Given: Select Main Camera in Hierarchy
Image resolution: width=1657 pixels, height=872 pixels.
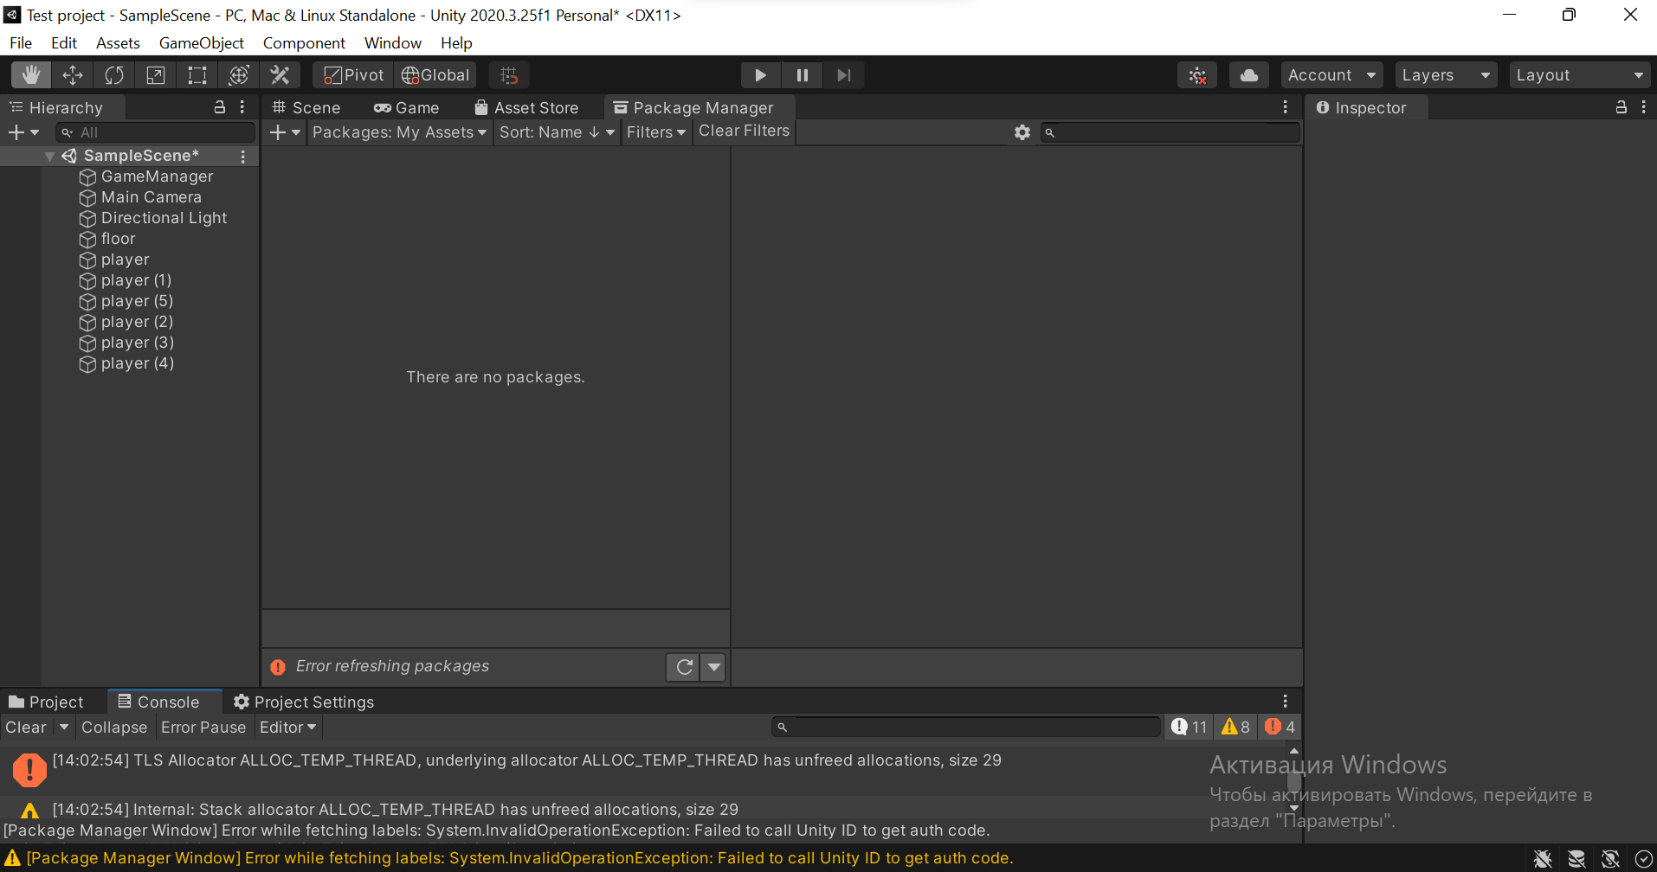Looking at the screenshot, I should point(140,197).
